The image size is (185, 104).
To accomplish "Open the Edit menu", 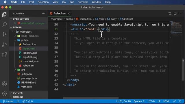I will [x=32, y=2].
